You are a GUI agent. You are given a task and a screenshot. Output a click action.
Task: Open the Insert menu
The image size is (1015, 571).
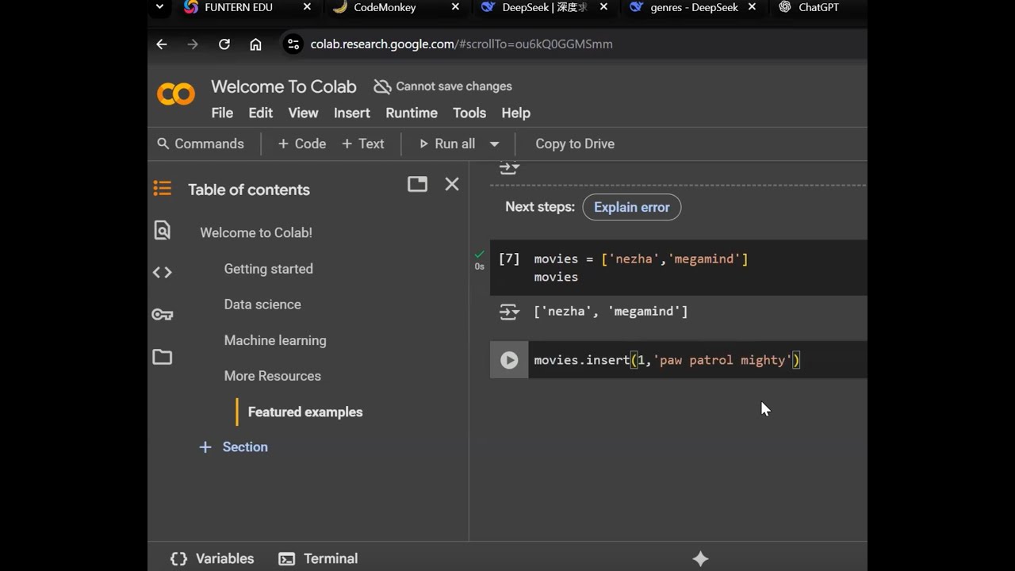point(351,113)
